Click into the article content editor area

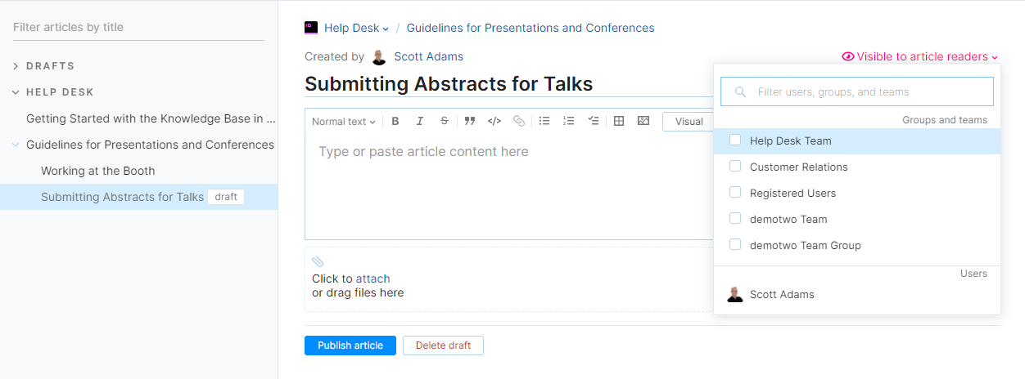click(508, 186)
